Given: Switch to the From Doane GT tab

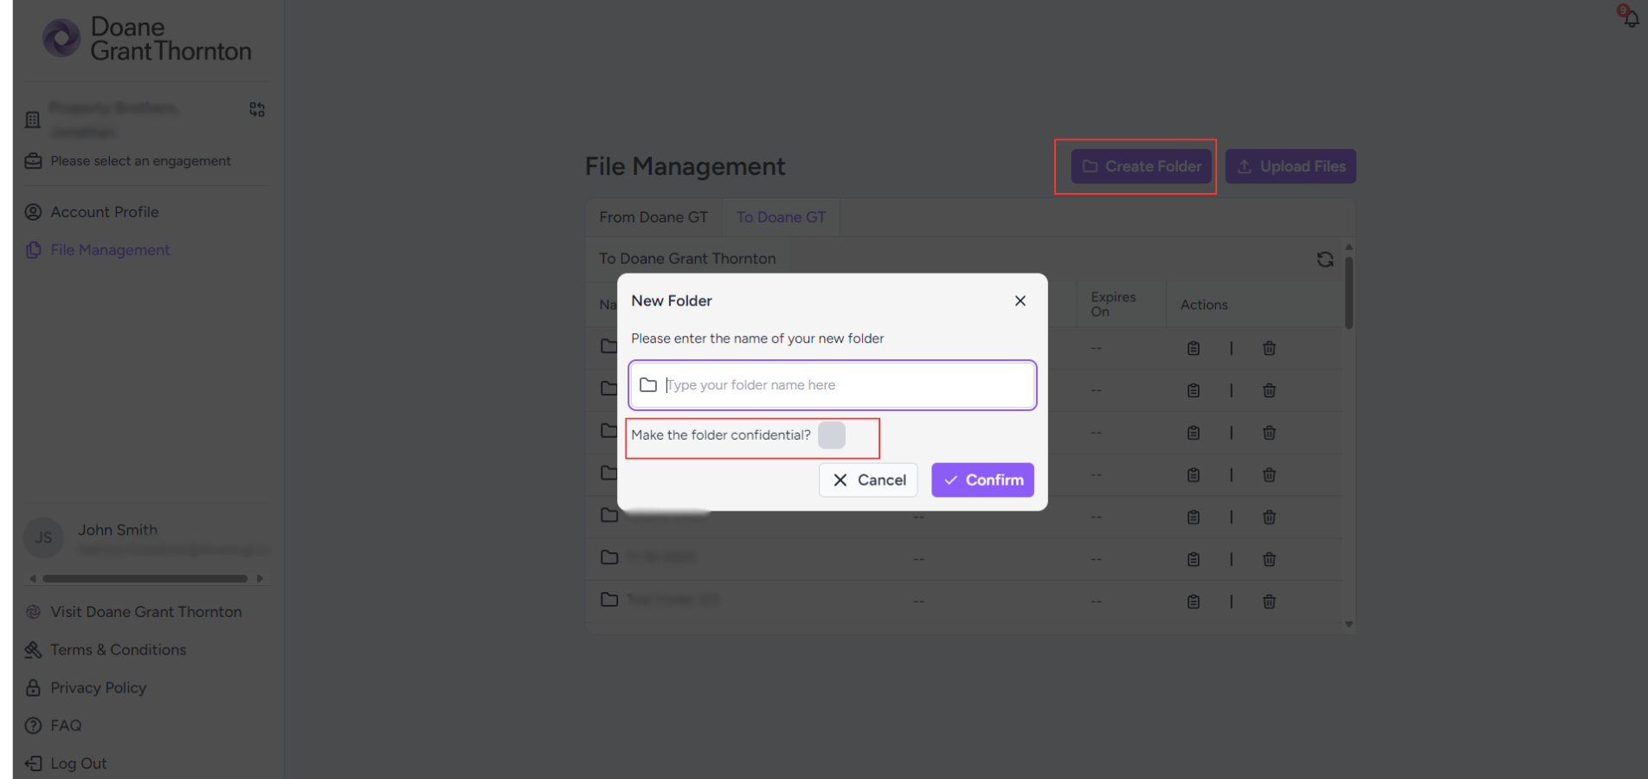Looking at the screenshot, I should tap(653, 217).
